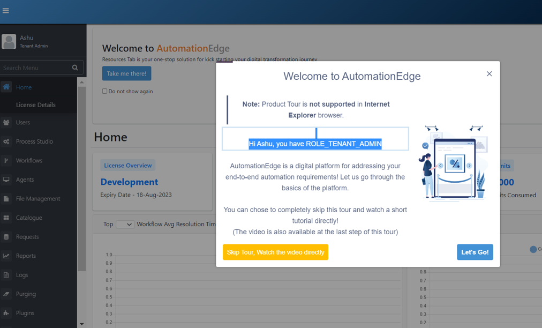The image size is (542, 328).
Task: Start the tour with Let's Go!
Action: (x=475, y=252)
